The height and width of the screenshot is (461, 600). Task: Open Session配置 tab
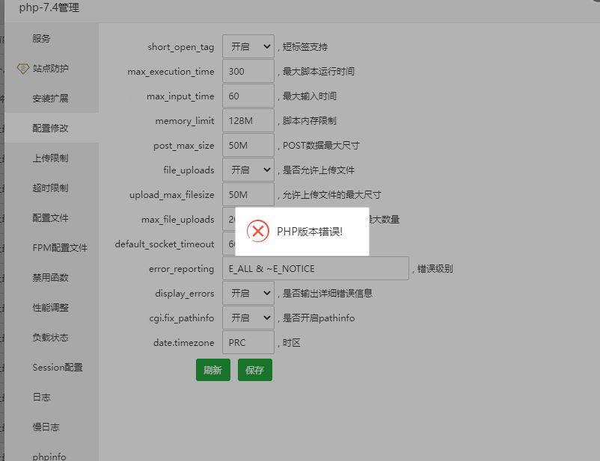58,368
